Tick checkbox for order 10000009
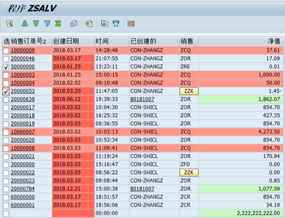This screenshot has height=218, width=285. coord(6,51)
